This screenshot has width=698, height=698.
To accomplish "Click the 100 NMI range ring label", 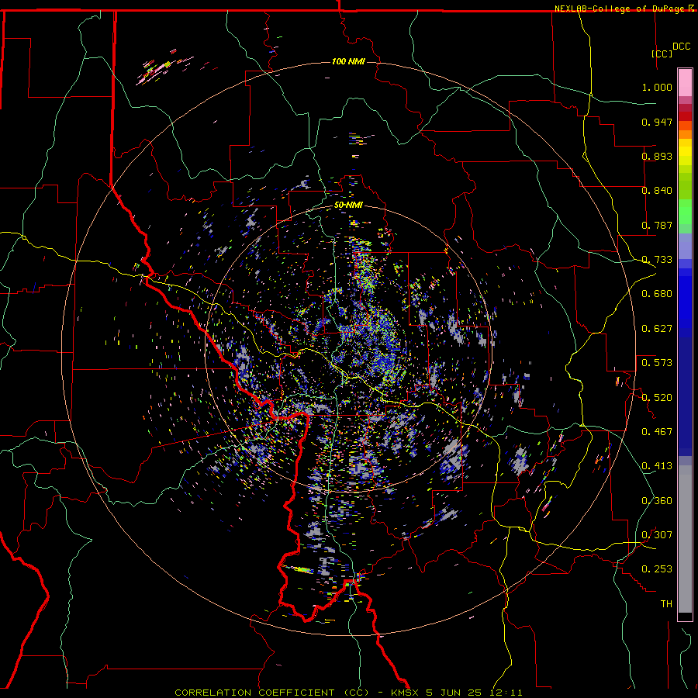I will coord(348,61).
